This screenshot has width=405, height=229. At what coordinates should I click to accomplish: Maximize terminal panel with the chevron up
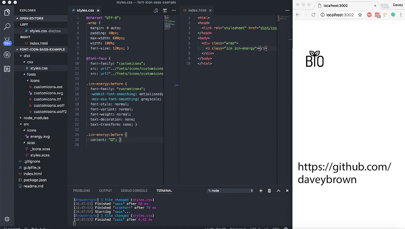click(x=278, y=191)
